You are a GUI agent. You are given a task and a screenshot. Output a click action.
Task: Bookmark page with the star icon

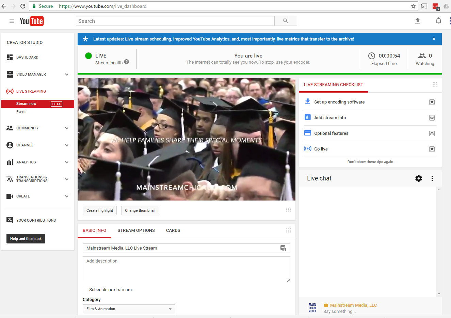[x=413, y=6]
